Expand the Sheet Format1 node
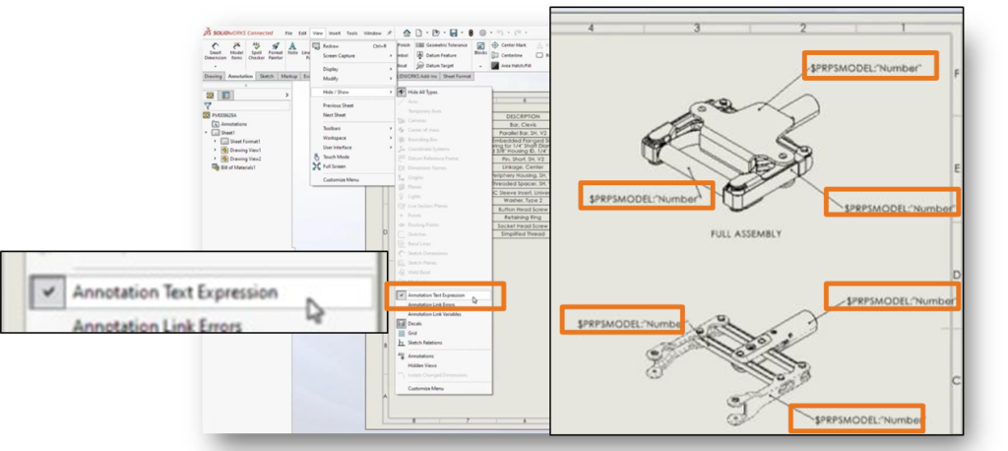The image size is (1008, 451). [216, 141]
